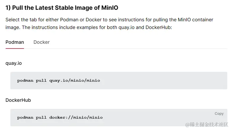Viewport: 230px width, 129px height.
Task: Click the quay.io pull command code block
Action: pos(119,80)
